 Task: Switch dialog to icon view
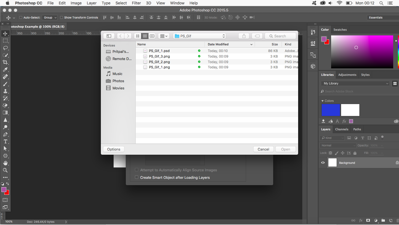[137, 36]
